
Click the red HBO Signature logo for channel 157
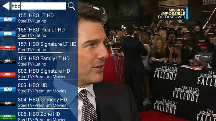coord(8,48)
